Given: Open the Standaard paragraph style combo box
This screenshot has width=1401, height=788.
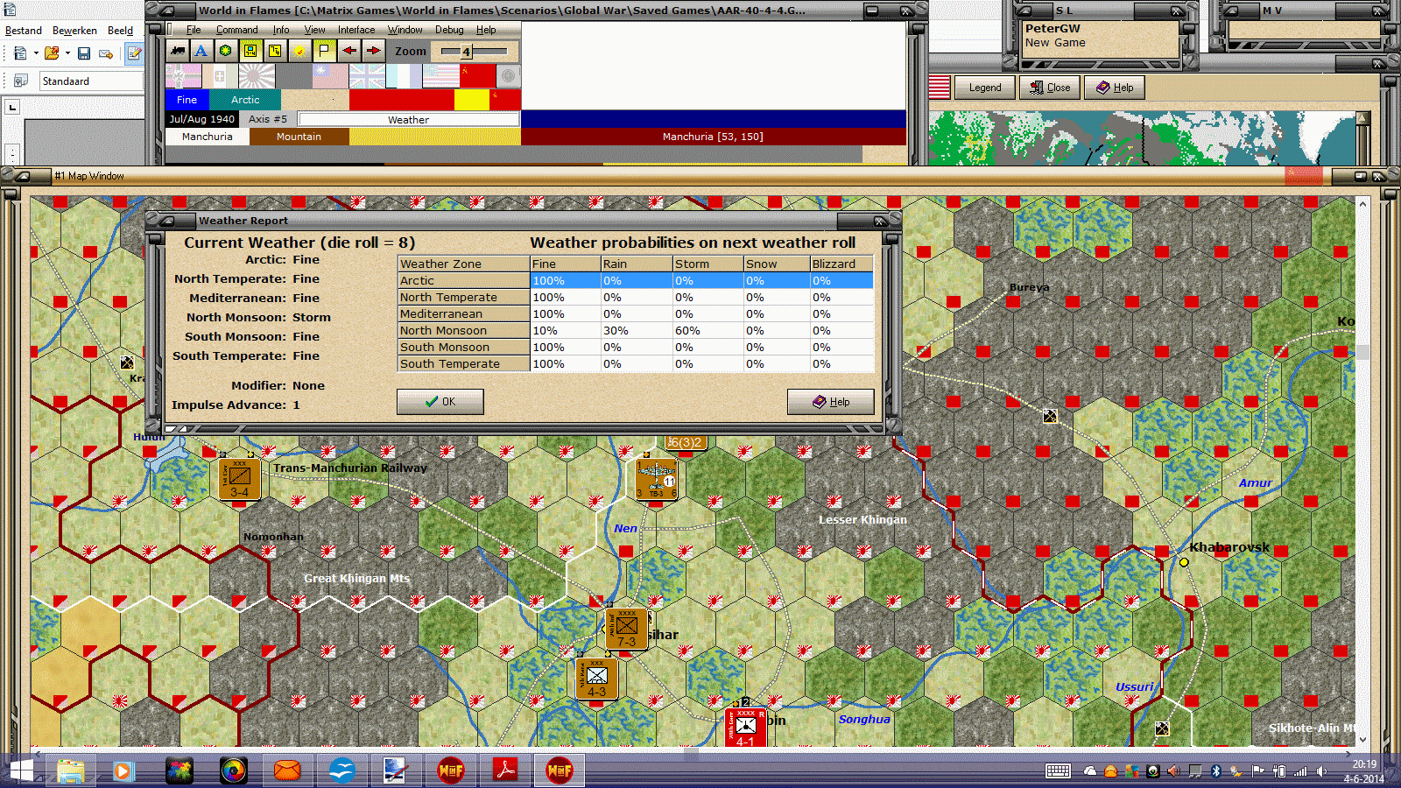Looking at the screenshot, I should 91,81.
